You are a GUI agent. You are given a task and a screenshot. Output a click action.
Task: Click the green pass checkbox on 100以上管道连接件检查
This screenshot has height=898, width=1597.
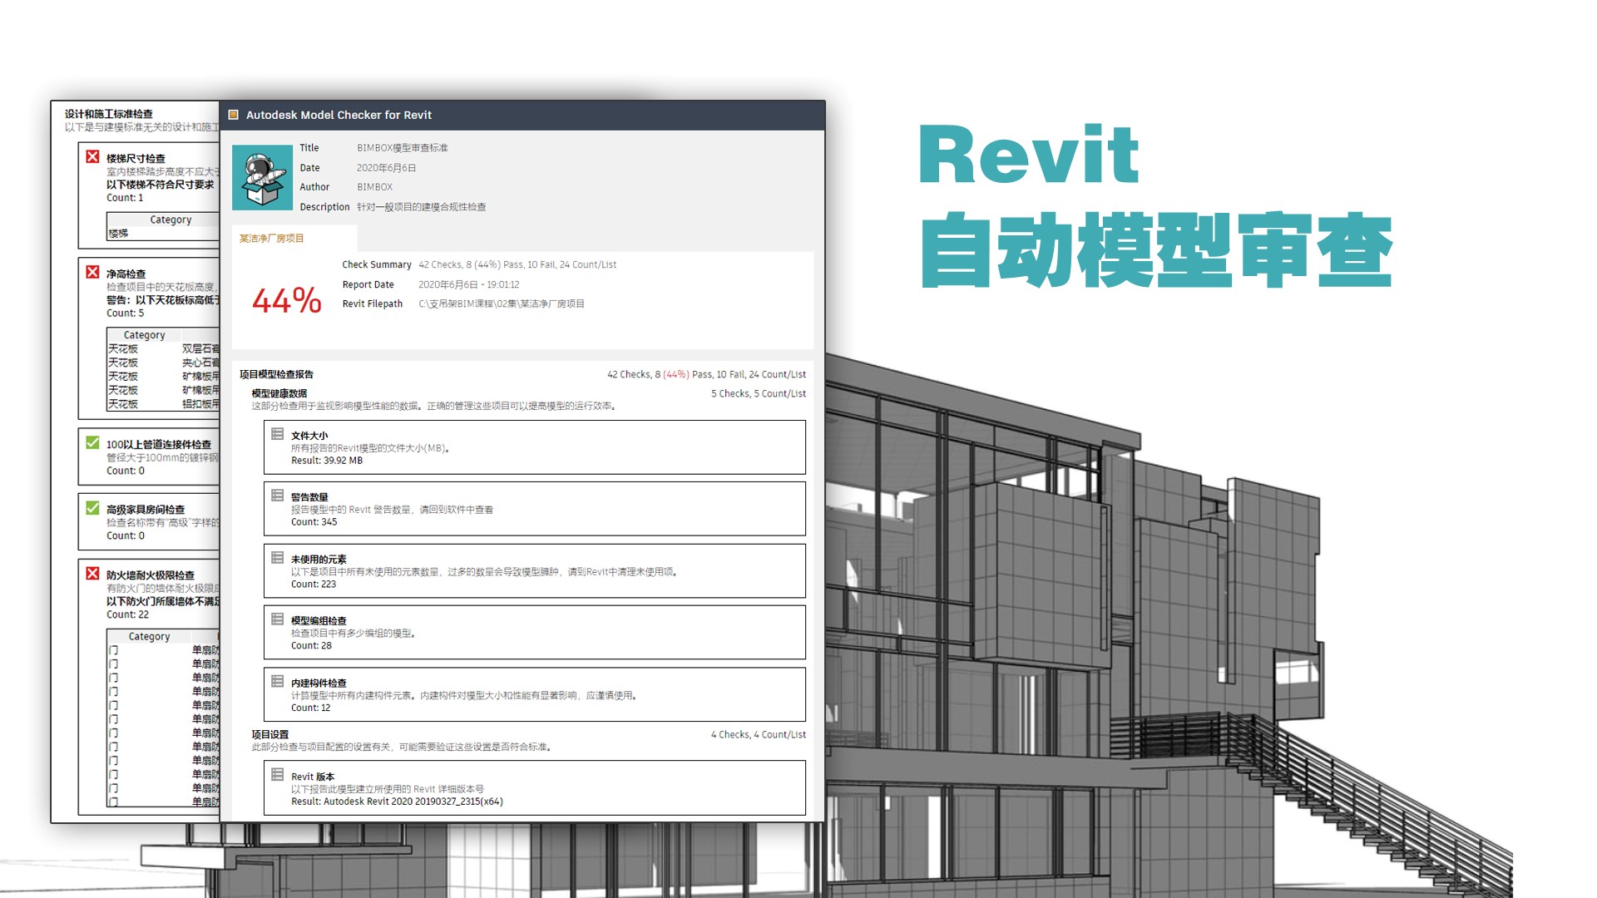tap(91, 444)
